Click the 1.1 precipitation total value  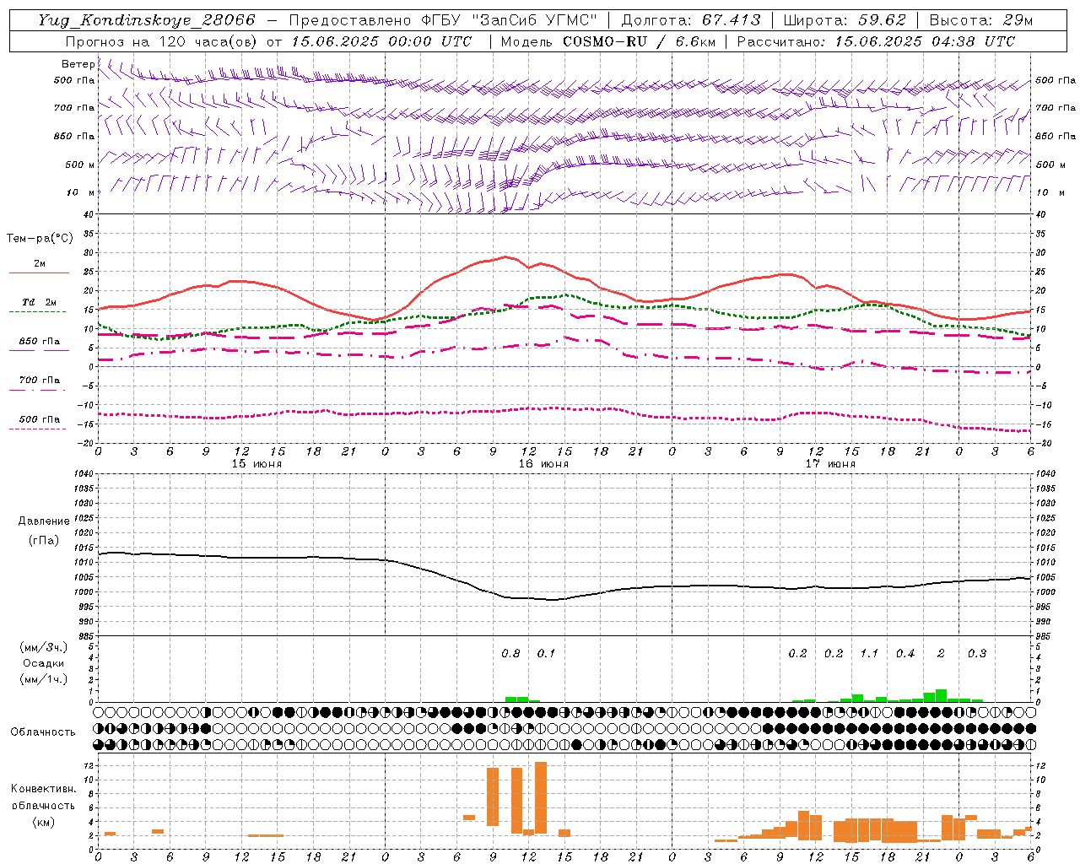(869, 653)
